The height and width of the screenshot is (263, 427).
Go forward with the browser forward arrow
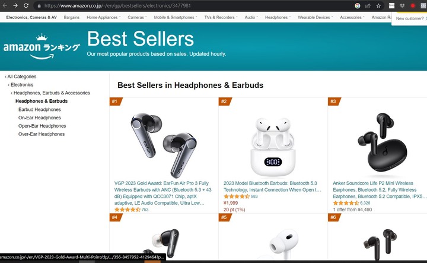15,5
